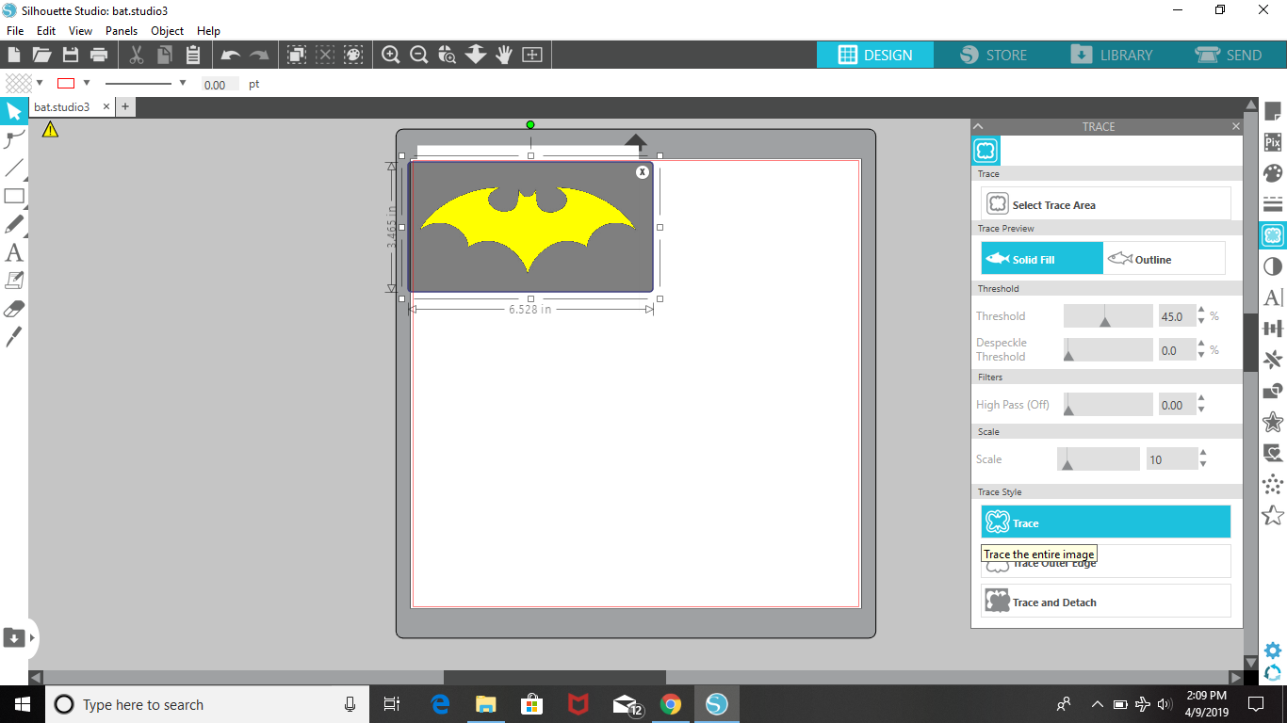Select the Knife tool
Screen dimensions: 1287x723
(14, 337)
